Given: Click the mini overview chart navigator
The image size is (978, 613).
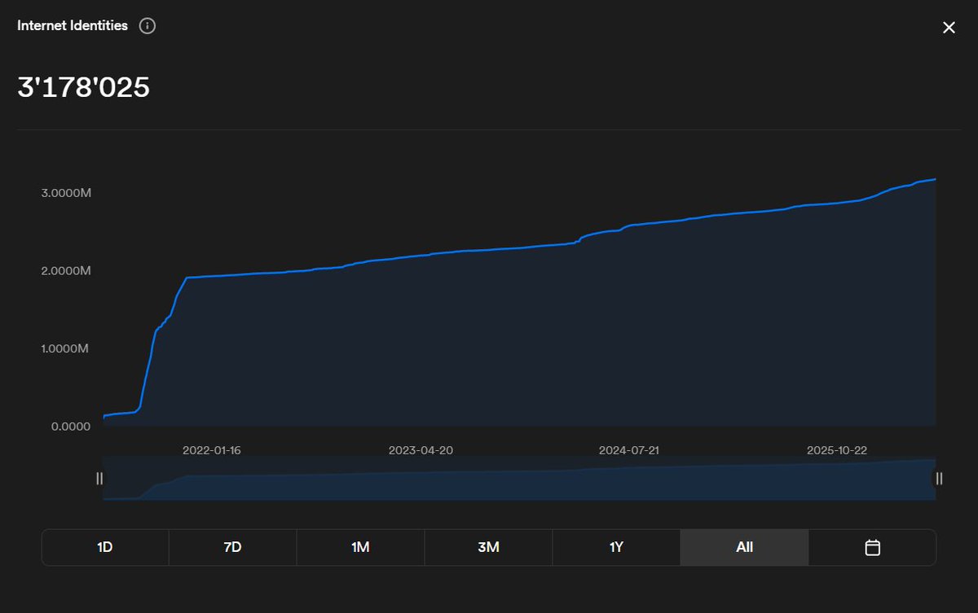Looking at the screenshot, I should point(519,479).
